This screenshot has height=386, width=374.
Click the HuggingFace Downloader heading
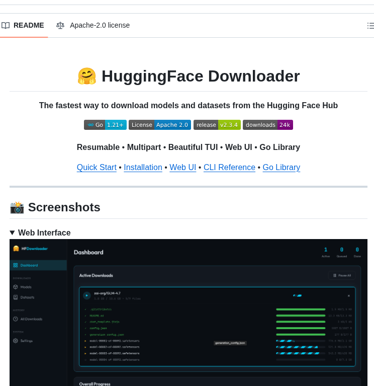tap(189, 76)
